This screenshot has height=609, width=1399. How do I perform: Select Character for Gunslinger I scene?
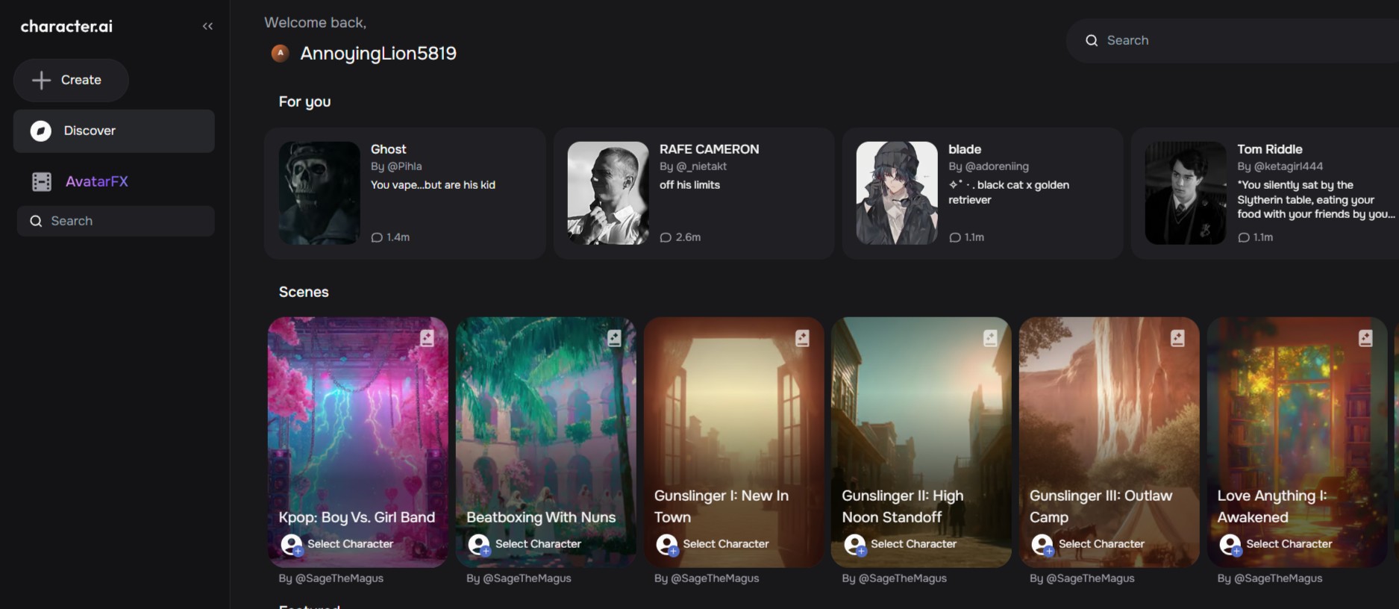click(713, 544)
